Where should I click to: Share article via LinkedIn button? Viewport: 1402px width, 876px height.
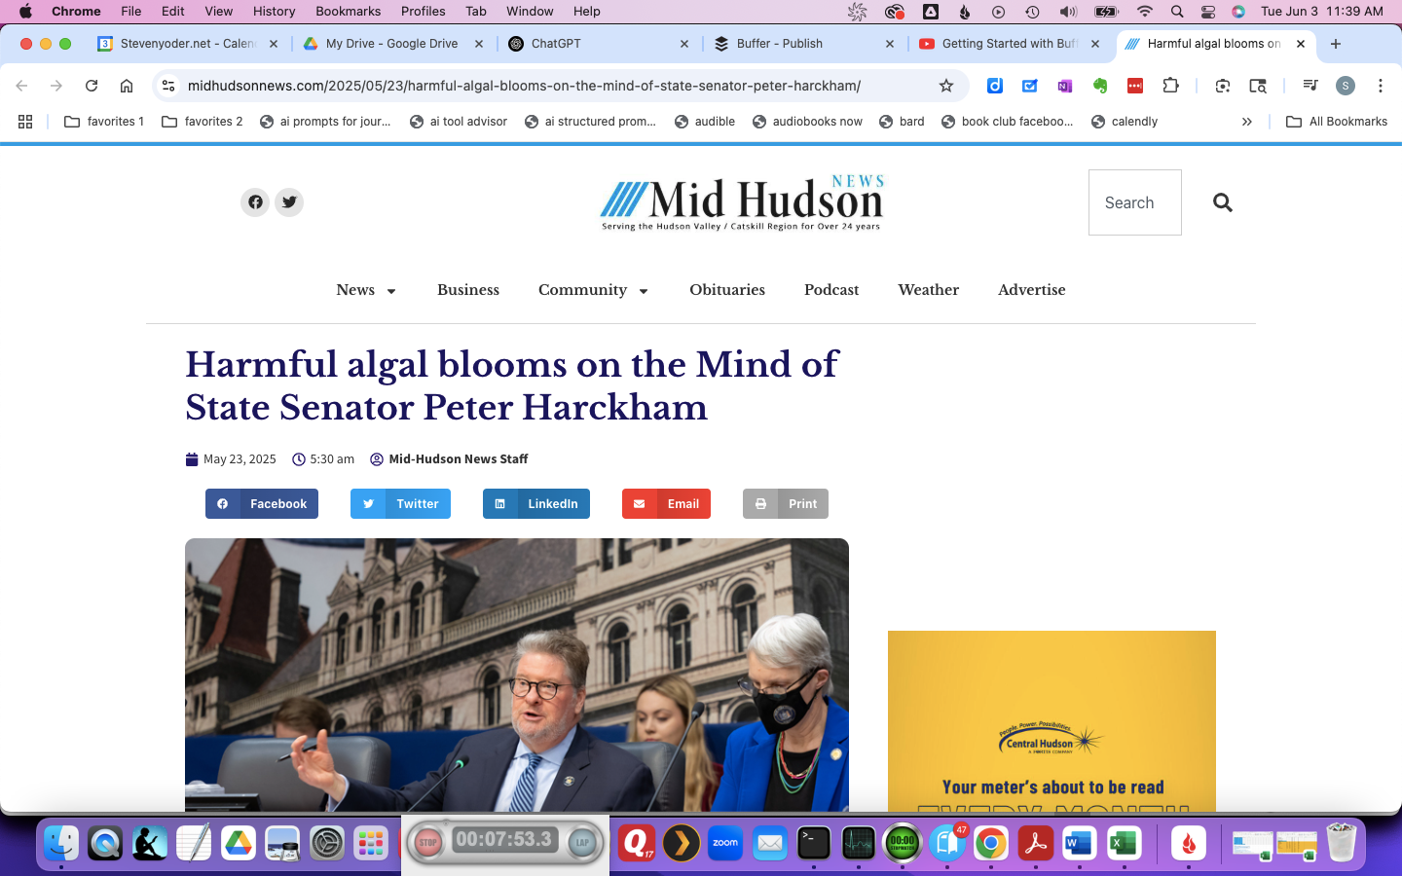[x=536, y=504]
